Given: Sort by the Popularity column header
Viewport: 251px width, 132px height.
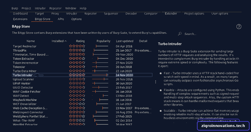Looking at the screenshot, I should point(103,41).
